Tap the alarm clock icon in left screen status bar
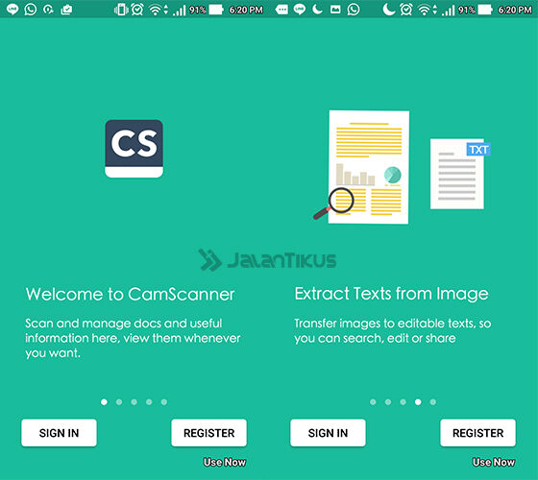 (137, 10)
